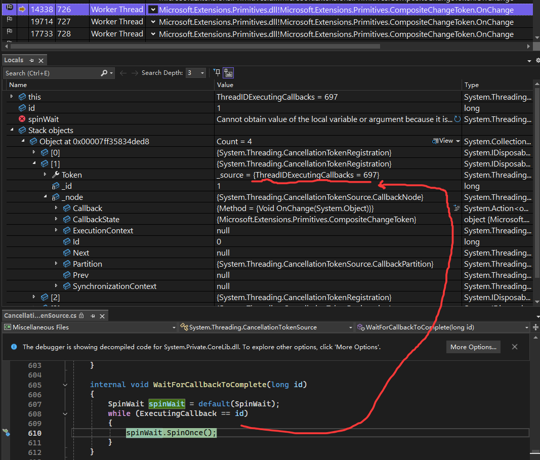Click the pin properties filter icon in Locals toolbar
Image resolution: width=540 pixels, height=460 pixels.
217,73
